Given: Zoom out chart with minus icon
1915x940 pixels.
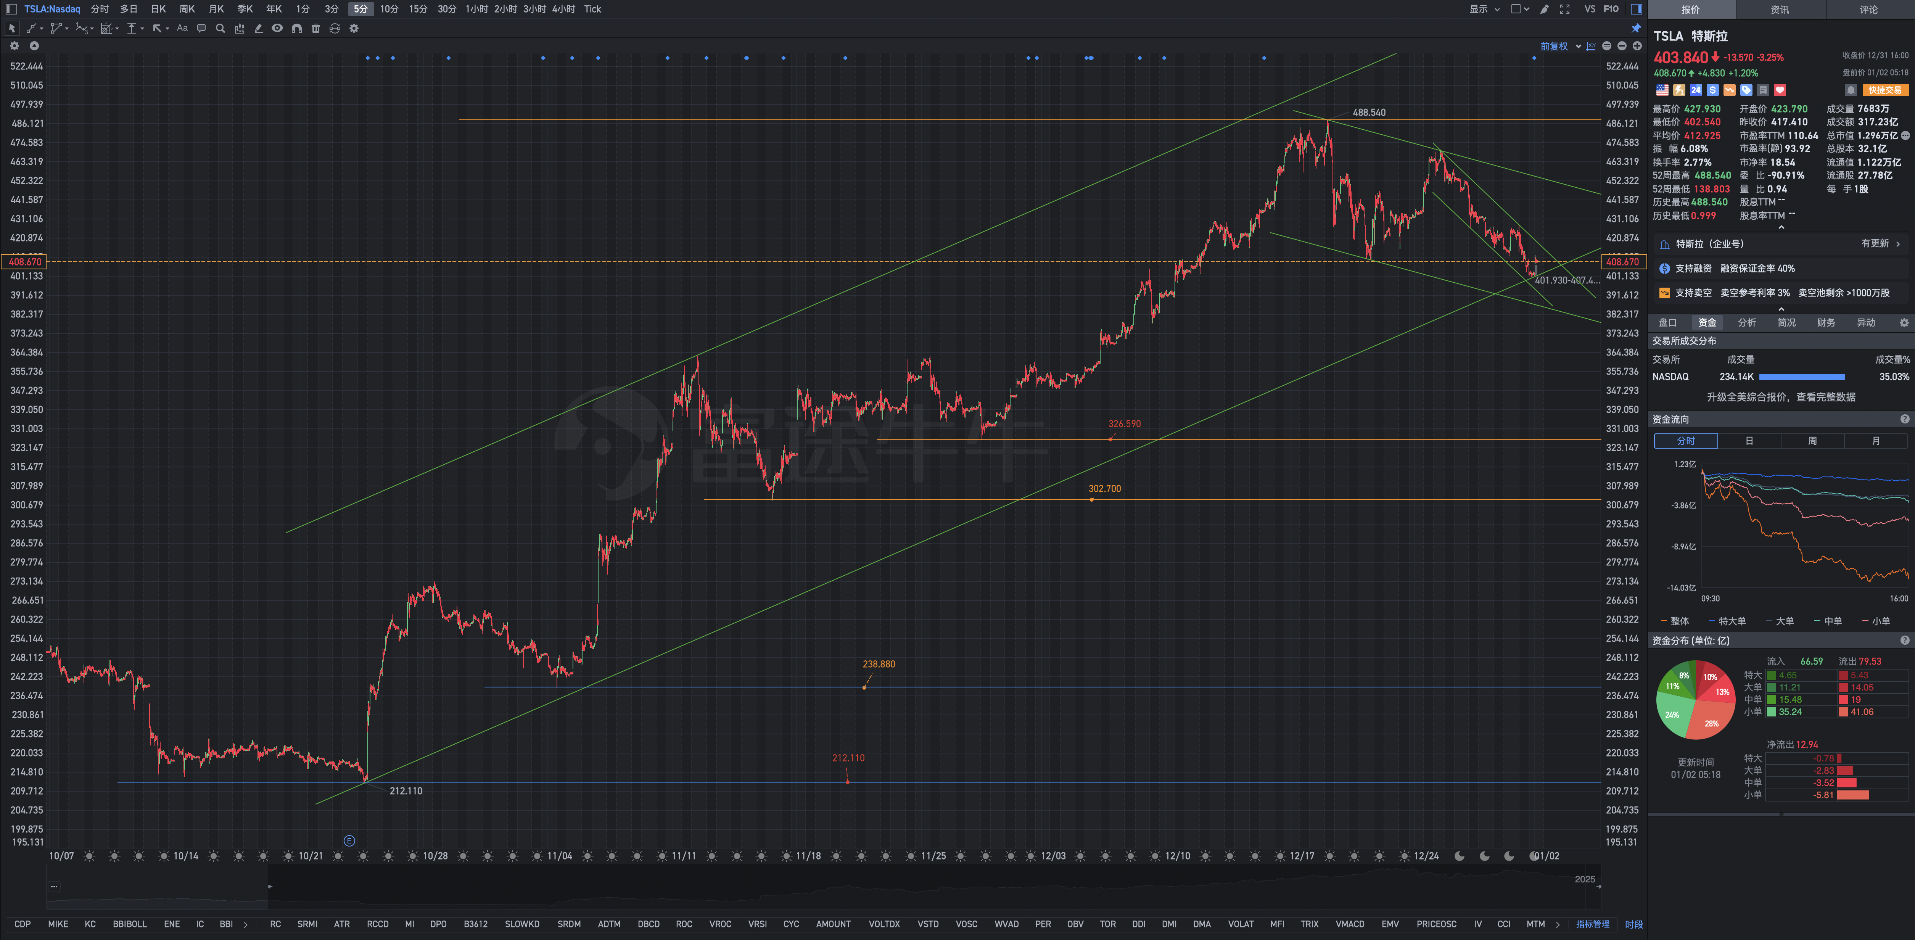Looking at the screenshot, I should [x=1622, y=46].
